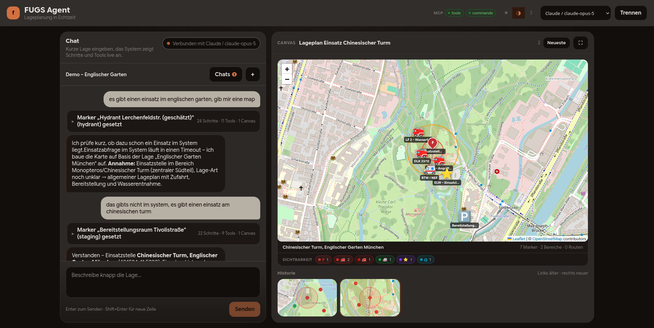Toggle visibility of star command marker

406,260
